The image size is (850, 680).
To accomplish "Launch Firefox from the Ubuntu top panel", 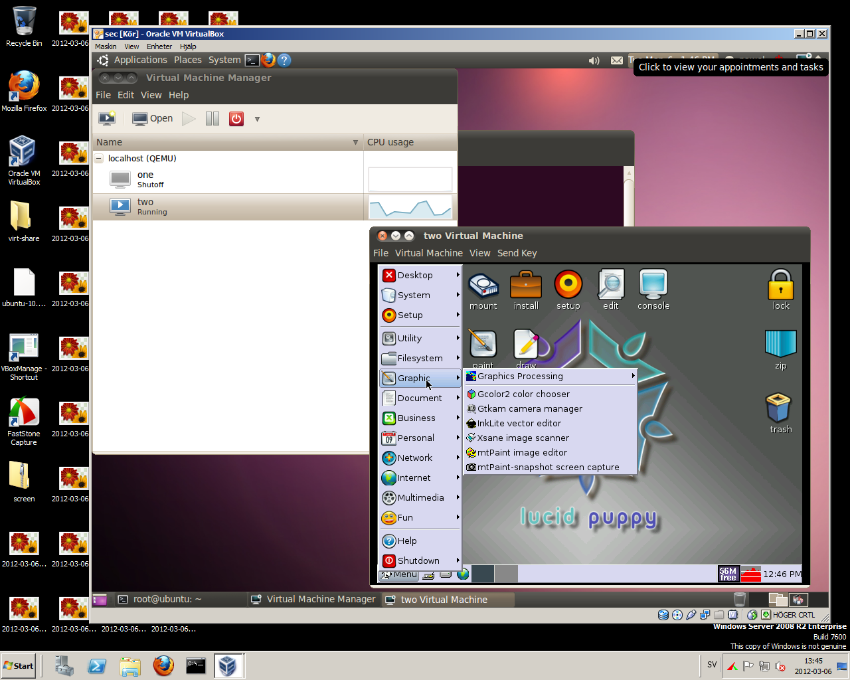I will (268, 60).
